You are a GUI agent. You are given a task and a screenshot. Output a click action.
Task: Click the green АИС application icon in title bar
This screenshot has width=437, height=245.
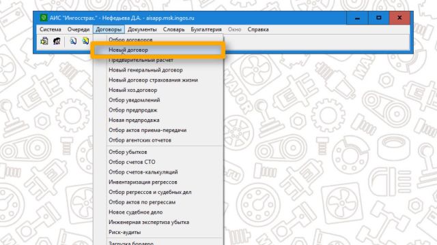click(44, 18)
